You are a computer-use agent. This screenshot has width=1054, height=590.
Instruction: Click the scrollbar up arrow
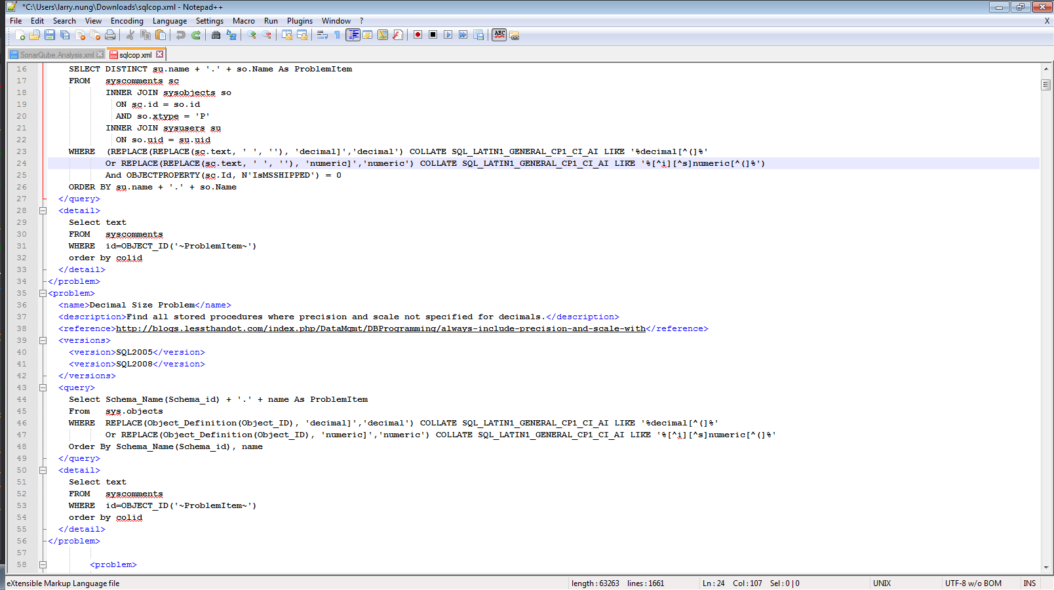pyautogui.click(x=1046, y=68)
